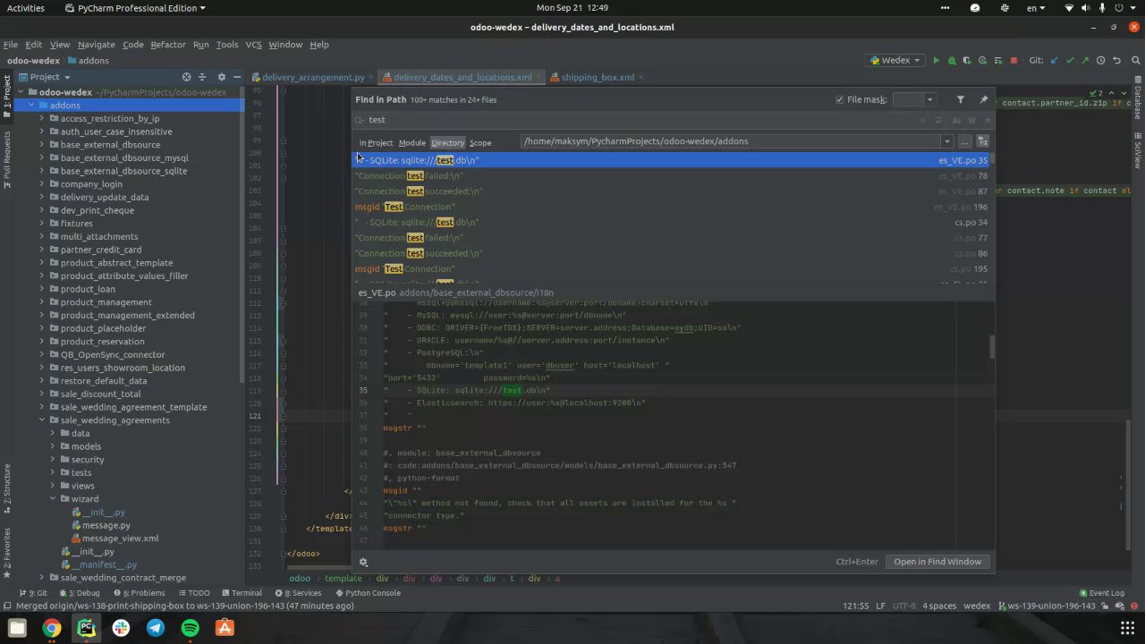The image size is (1145, 644).
Task: Toggle the File mask checkbox
Action: click(x=839, y=99)
